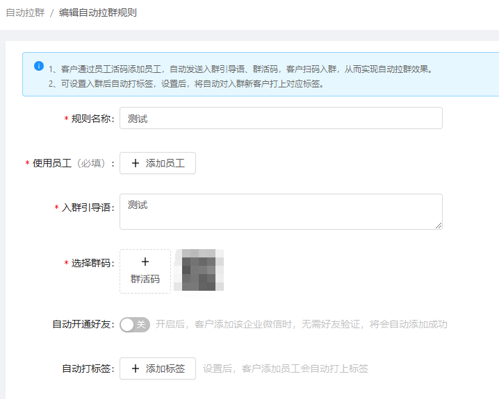Click hint text starting with 开启后，客户添加该企业微信时
This screenshot has width=499, height=399.
coord(302,324)
